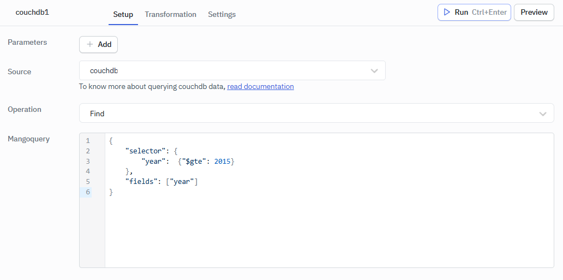
Task: Place cursor on "selector" key in query
Action: [145, 151]
